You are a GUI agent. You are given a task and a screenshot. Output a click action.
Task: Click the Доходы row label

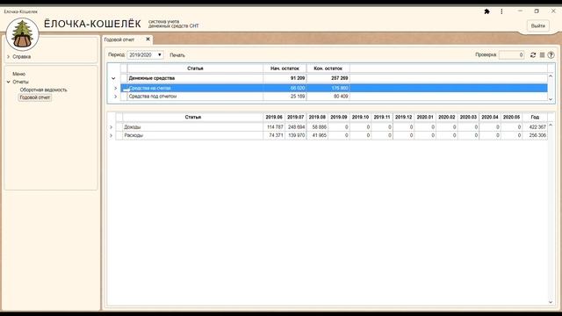pos(133,127)
